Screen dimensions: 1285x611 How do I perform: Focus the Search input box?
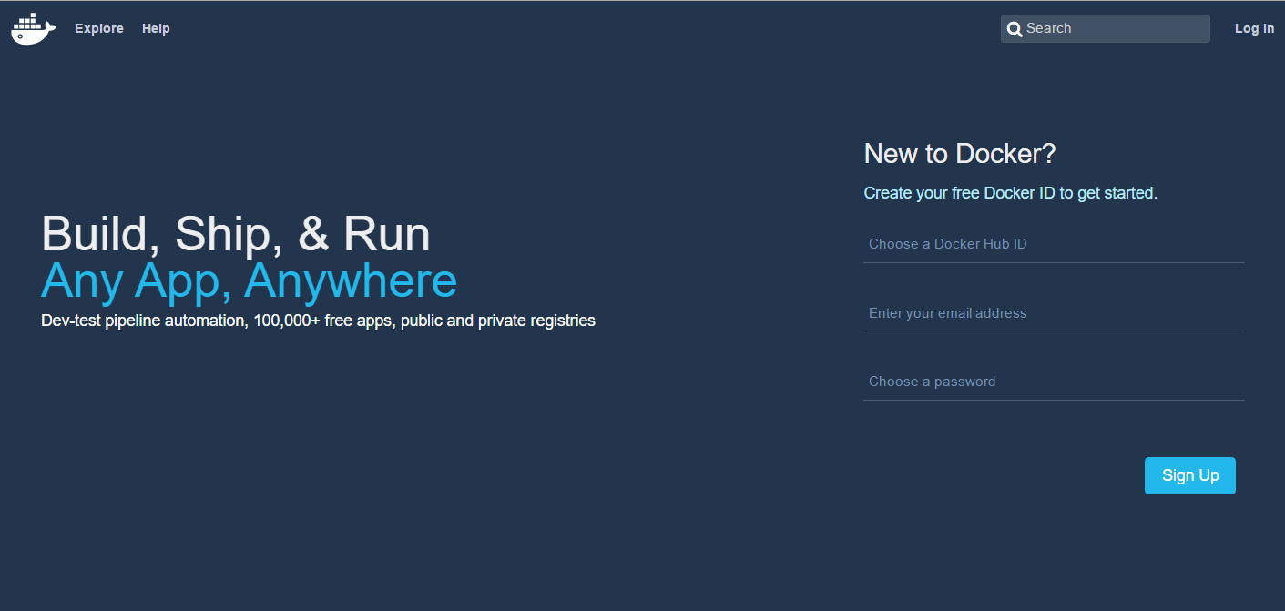click(x=1106, y=28)
